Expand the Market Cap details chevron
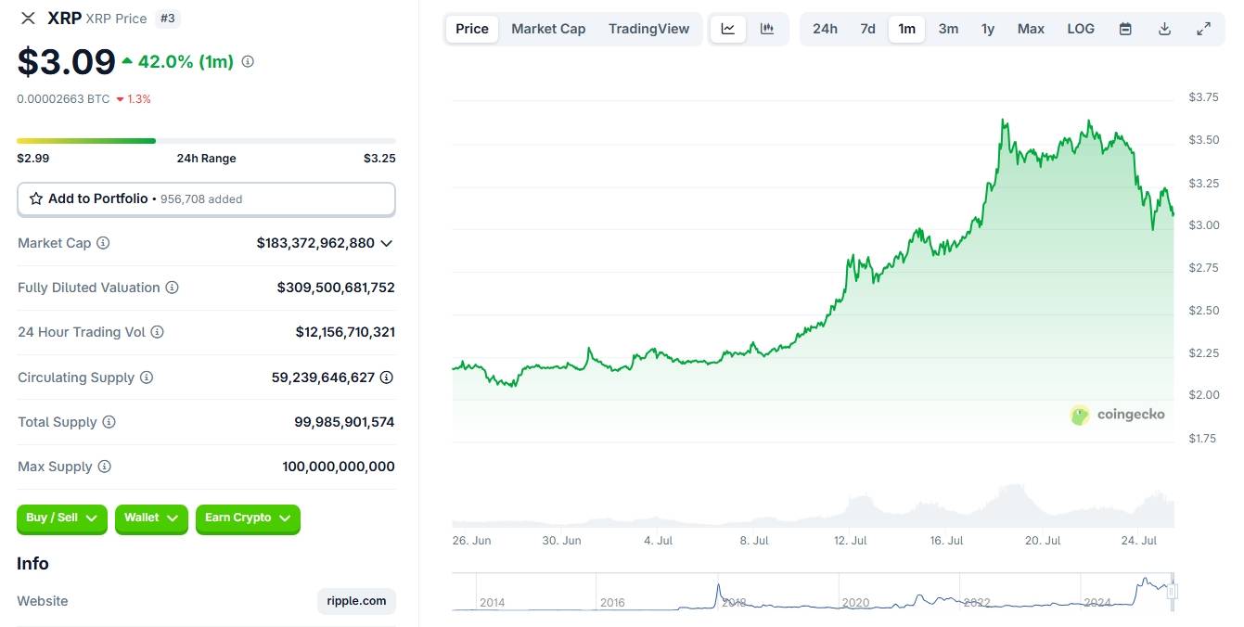1244x627 pixels. (x=387, y=243)
